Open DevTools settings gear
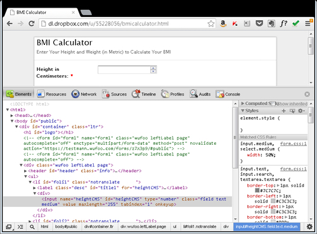The image size is (317, 234). pyautogui.click(x=309, y=227)
